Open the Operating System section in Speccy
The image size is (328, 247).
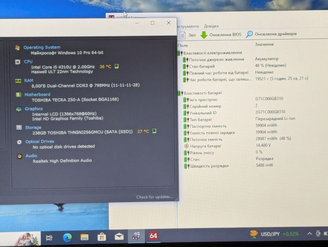[x=42, y=47]
